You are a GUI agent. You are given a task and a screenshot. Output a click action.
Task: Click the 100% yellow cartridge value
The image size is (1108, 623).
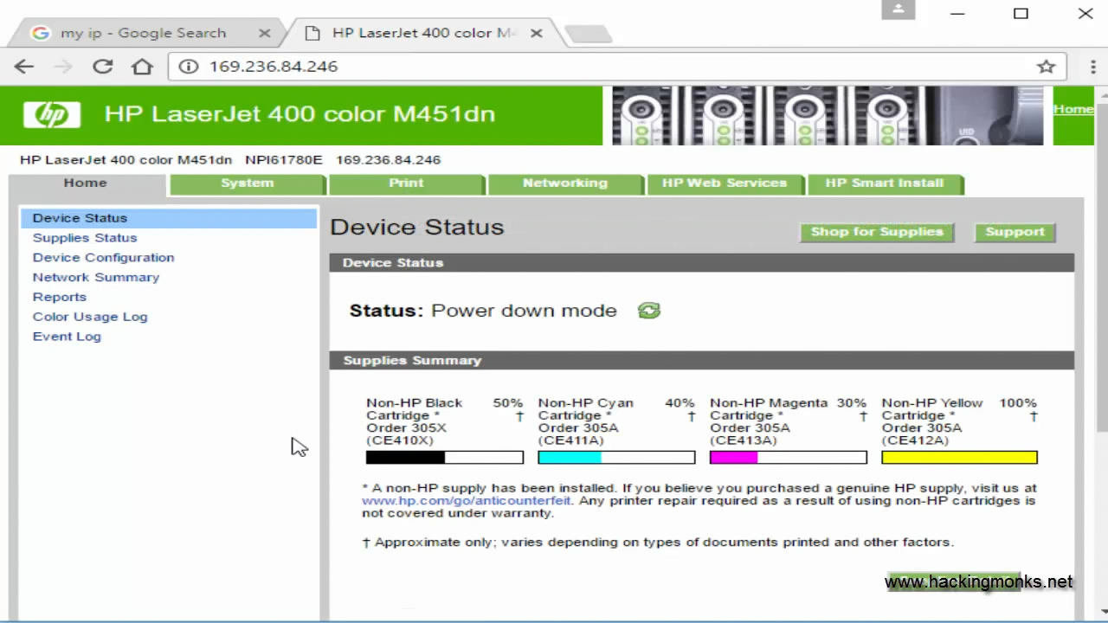[x=1018, y=403]
